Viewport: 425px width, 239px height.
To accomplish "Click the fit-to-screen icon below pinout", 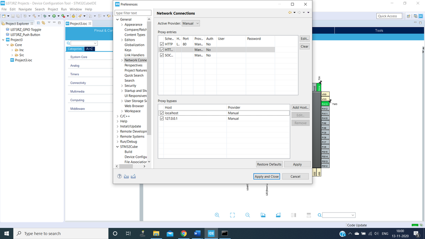I will click(x=232, y=215).
